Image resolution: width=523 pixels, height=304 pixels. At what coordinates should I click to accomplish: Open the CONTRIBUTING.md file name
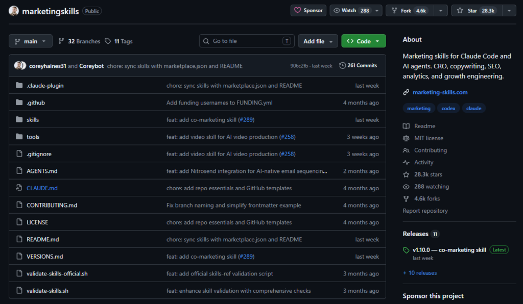pos(52,205)
